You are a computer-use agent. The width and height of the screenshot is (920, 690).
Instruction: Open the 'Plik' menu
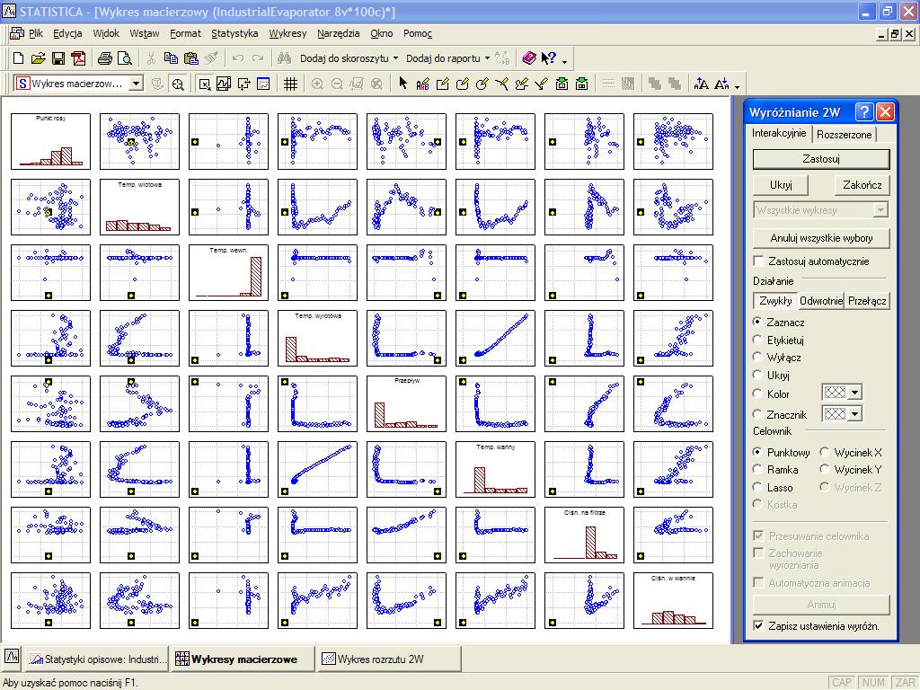pos(36,33)
